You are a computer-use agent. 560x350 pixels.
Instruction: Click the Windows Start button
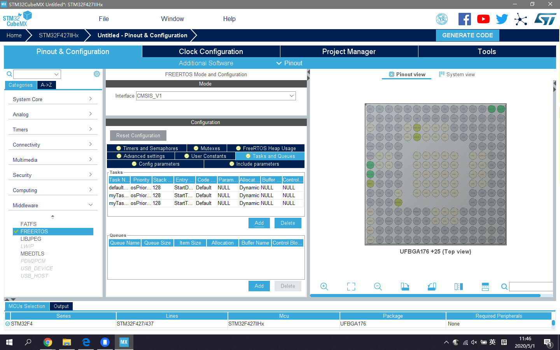coord(9,342)
